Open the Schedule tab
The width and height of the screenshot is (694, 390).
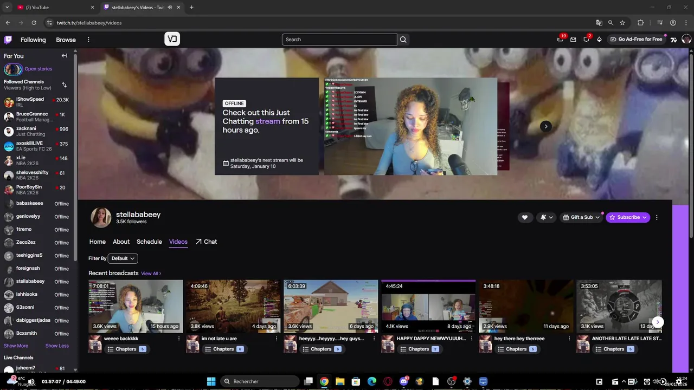(x=149, y=242)
